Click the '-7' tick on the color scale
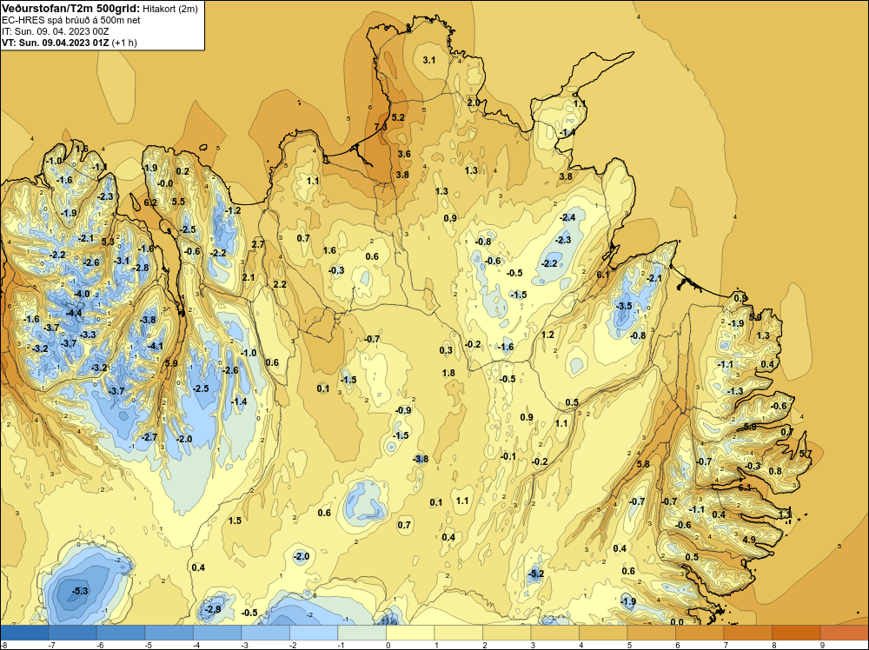Image resolution: width=869 pixels, height=650 pixels. point(51,645)
